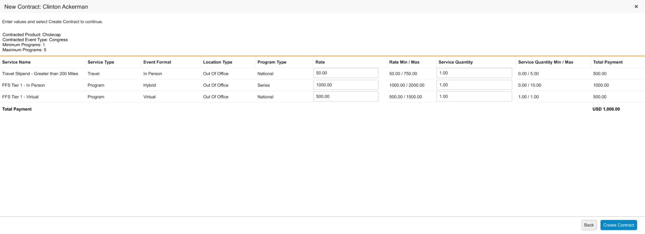Click the Rate Min / Max column header
Screen dimensions: 645x234
click(404, 62)
